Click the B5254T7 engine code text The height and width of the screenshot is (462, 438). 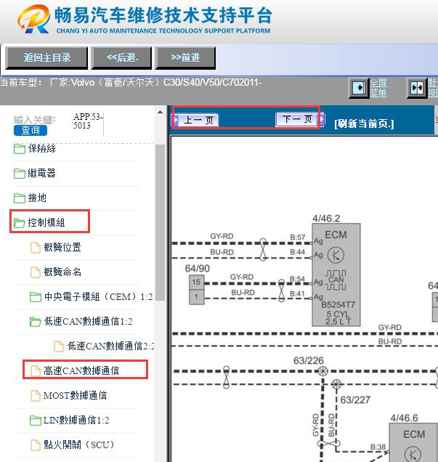click(x=338, y=304)
